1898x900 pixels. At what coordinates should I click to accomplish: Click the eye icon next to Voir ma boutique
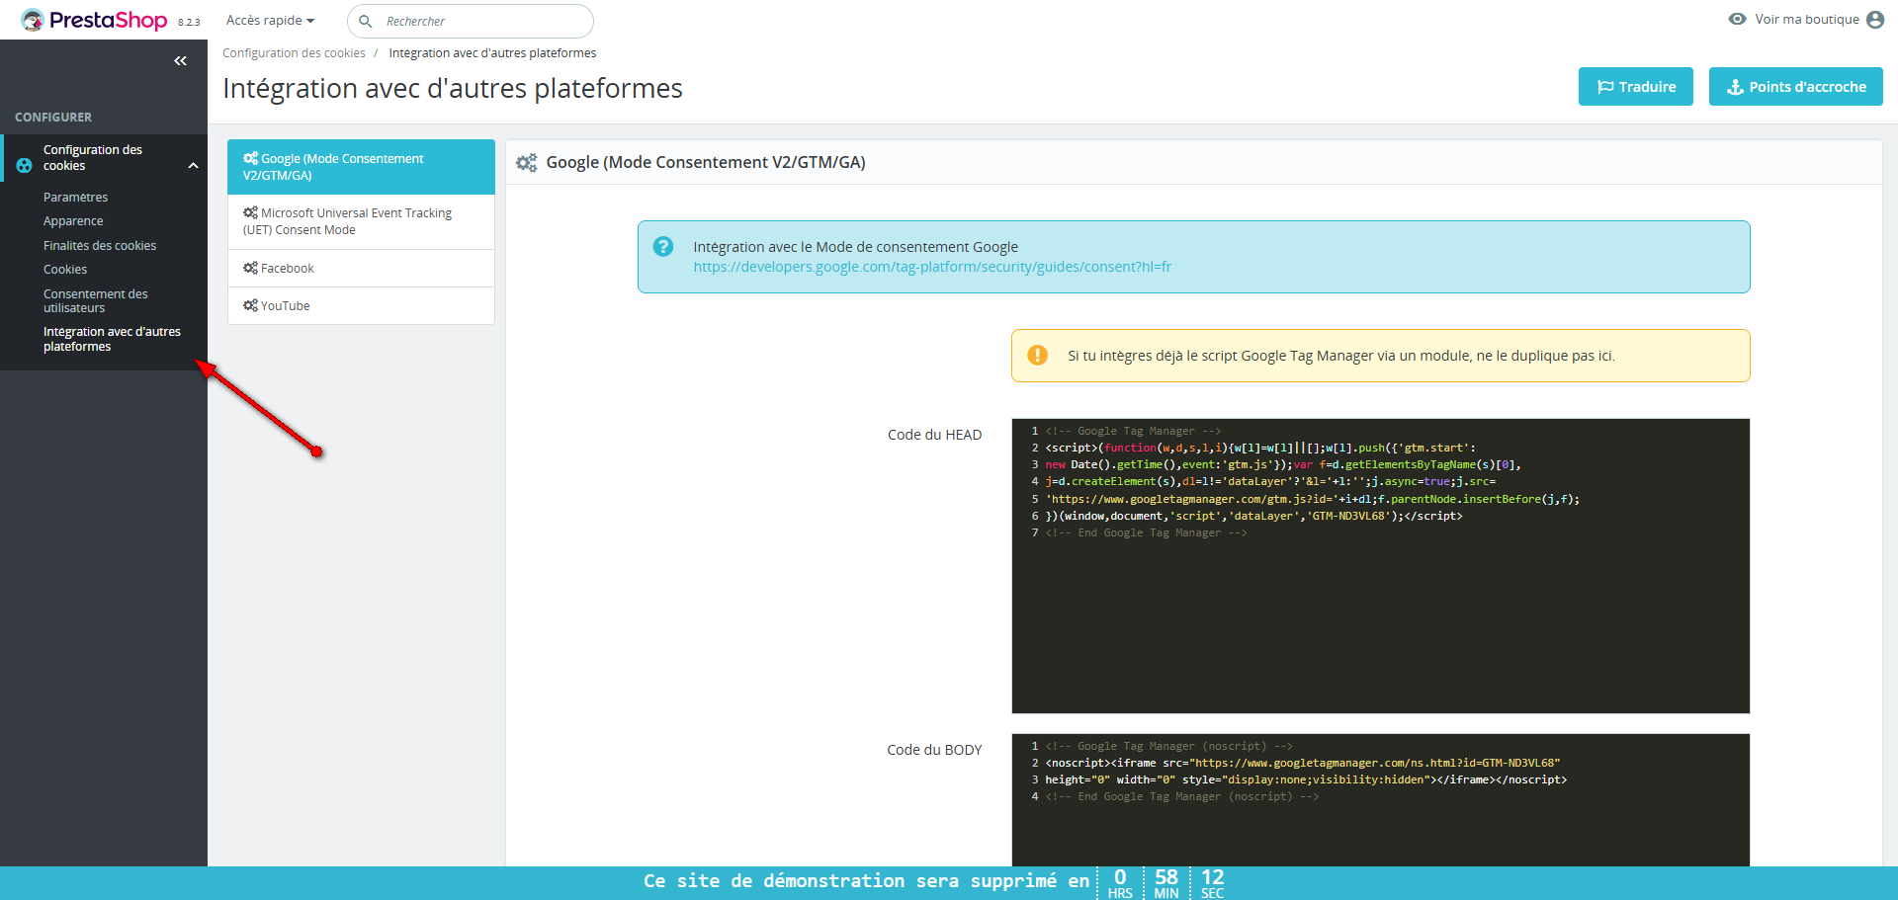pos(1737,20)
